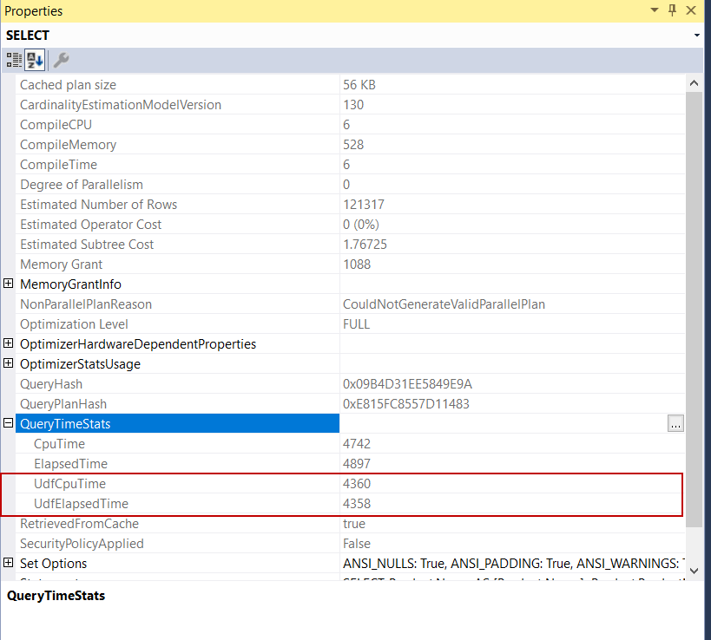
Task: Click the UdfElapsedTime value 4358
Action: coord(357,503)
